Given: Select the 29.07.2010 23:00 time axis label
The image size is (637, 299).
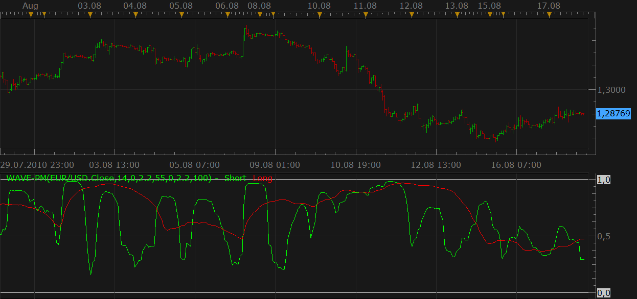Looking at the screenshot, I should click(x=37, y=165).
